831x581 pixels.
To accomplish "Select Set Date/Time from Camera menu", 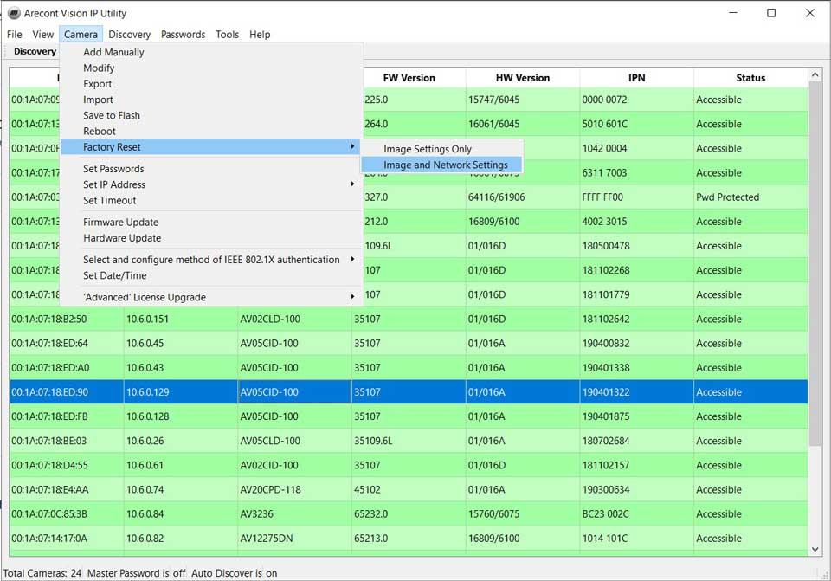I will [x=114, y=275].
